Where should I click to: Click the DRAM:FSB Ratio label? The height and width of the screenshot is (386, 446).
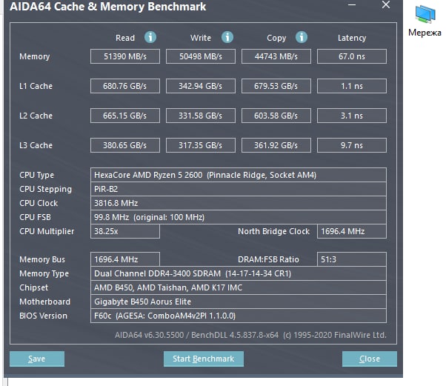point(268,259)
